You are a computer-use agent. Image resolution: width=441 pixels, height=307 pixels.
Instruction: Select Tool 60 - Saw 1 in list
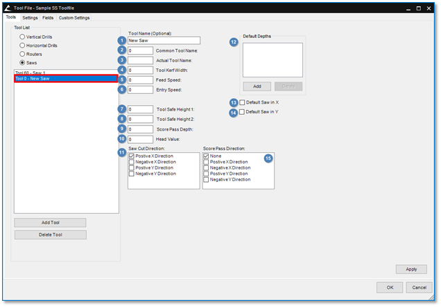(x=66, y=73)
